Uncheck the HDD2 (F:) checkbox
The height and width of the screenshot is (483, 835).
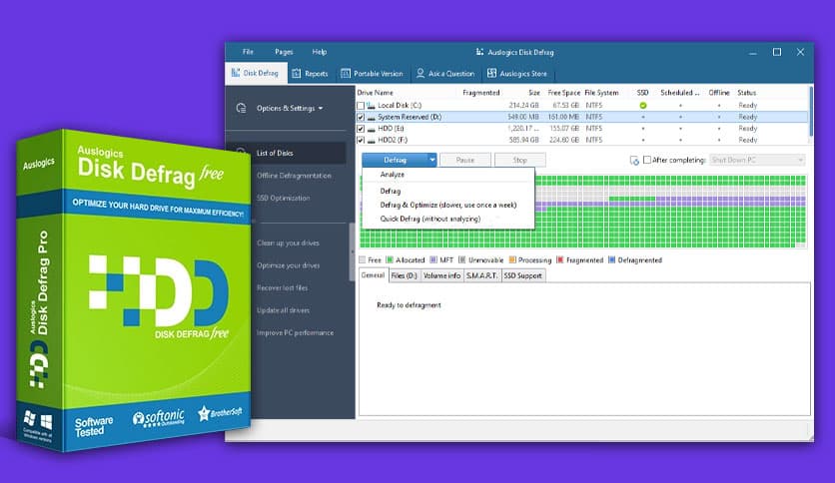pyautogui.click(x=361, y=141)
